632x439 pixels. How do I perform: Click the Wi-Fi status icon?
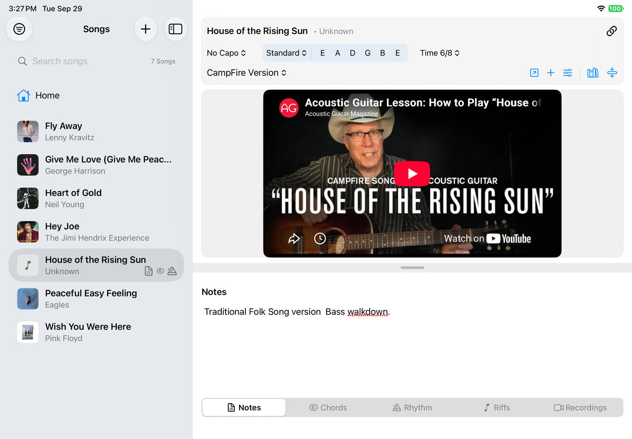pos(601,9)
